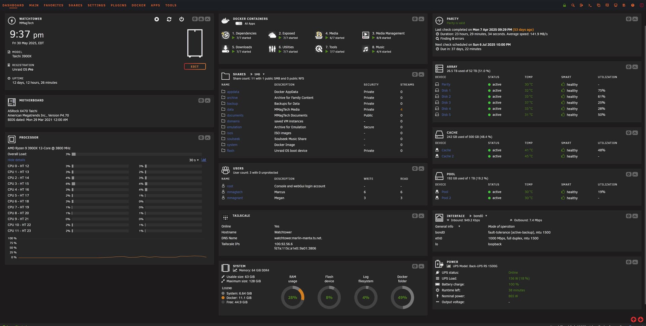Collapse the Cache panel
646x326 pixels.
635,133
